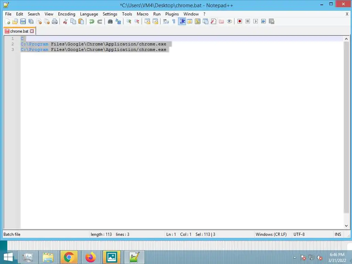Play back the recorded macro
Image resolution: width=352 pixels, height=264 pixels.
click(x=255, y=21)
